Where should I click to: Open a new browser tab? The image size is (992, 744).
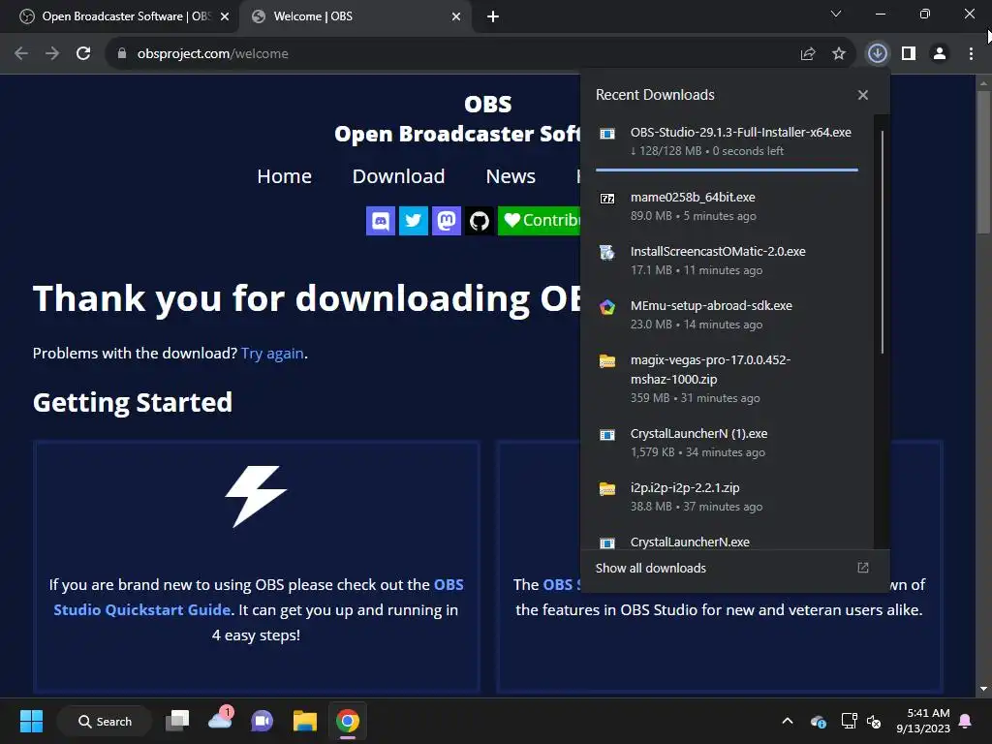point(493,16)
